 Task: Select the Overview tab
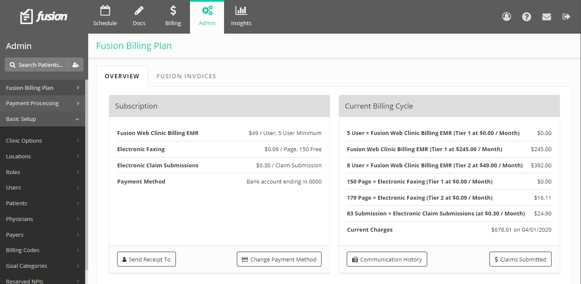tap(122, 76)
